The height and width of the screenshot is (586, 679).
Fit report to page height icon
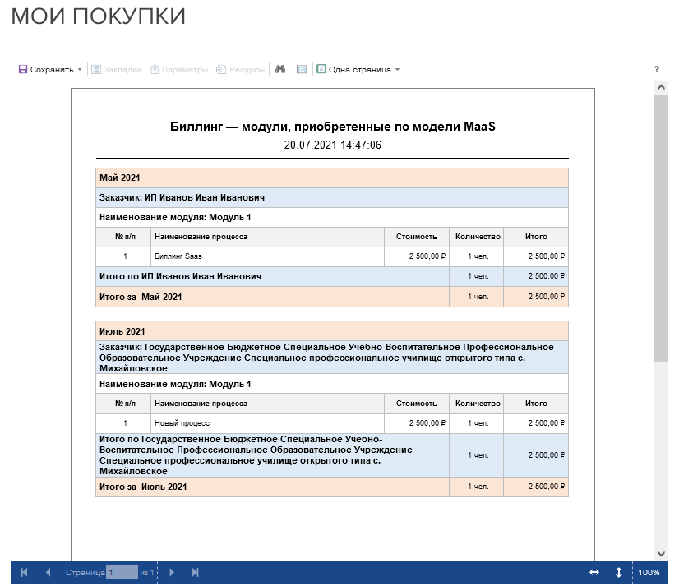[618, 572]
